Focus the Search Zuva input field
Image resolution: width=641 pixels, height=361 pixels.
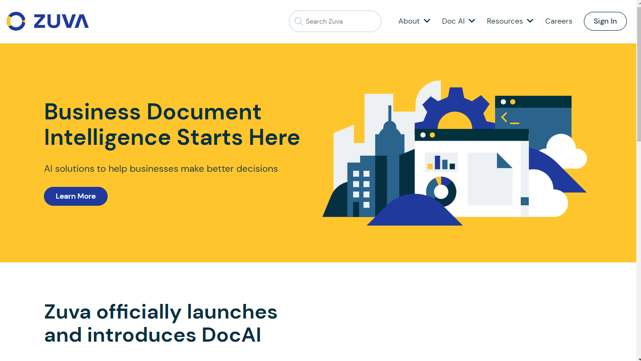335,21
